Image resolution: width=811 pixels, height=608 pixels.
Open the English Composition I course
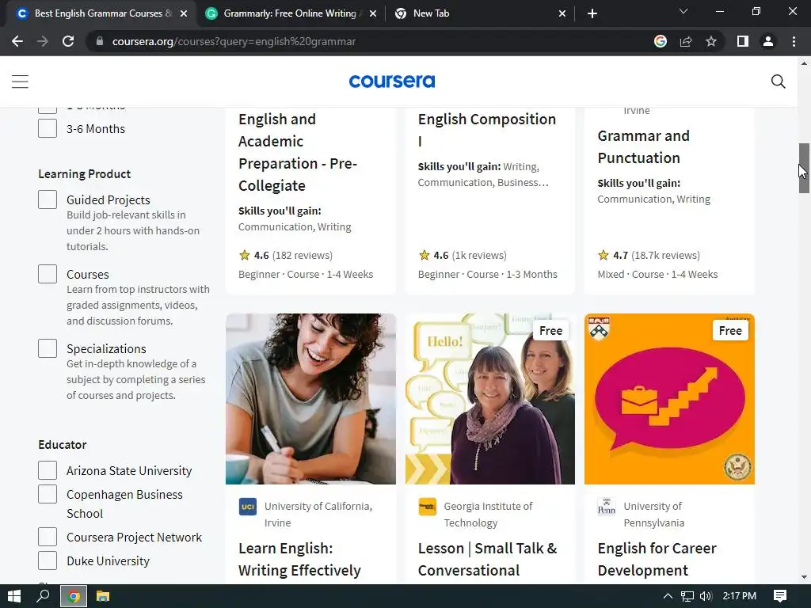pos(487,129)
